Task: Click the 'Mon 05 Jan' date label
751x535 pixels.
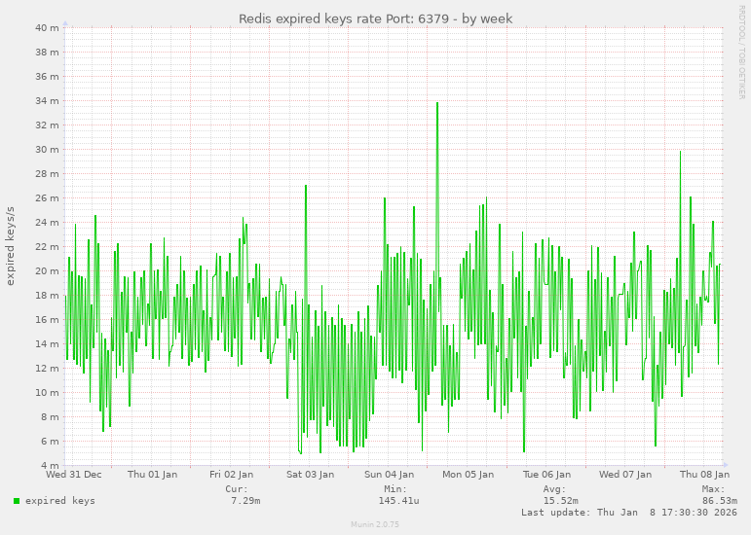Action: coord(468,475)
